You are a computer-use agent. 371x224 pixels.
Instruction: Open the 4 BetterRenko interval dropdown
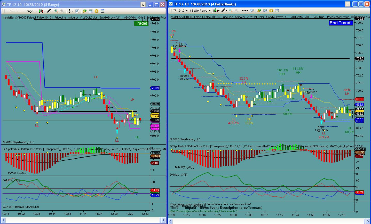pos(200,11)
